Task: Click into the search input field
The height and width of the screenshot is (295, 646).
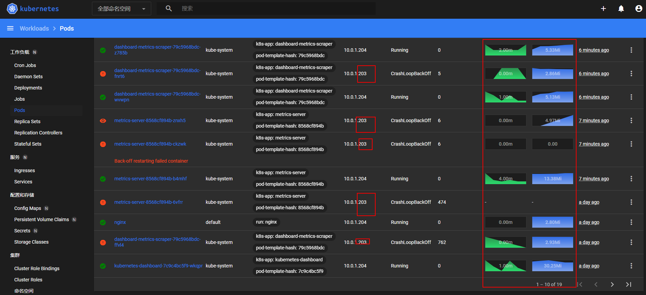Action: pyautogui.click(x=276, y=9)
